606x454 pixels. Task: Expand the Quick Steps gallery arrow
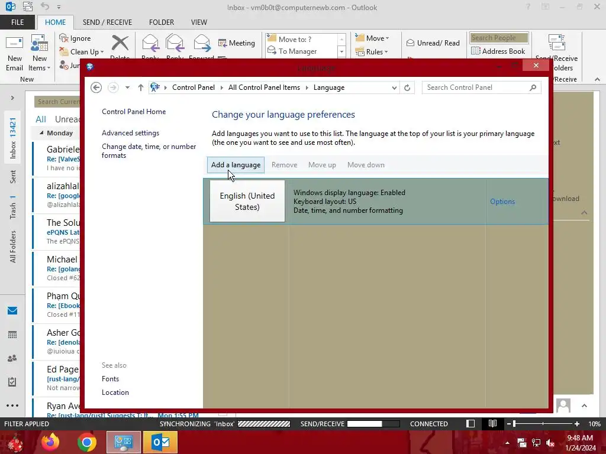(341, 51)
